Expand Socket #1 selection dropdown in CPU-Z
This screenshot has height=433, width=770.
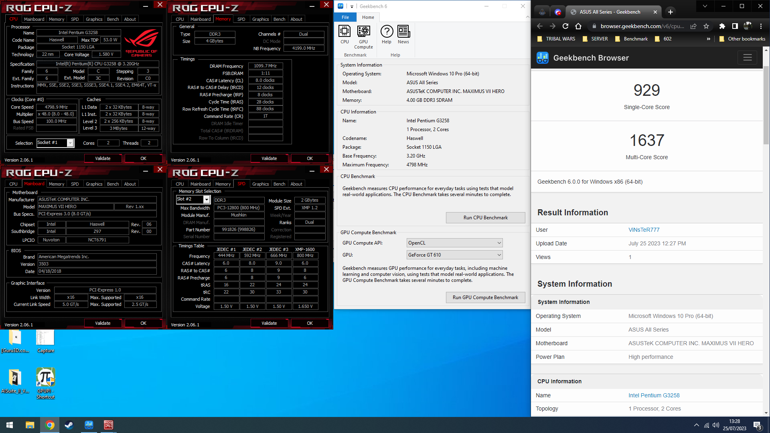tap(70, 143)
